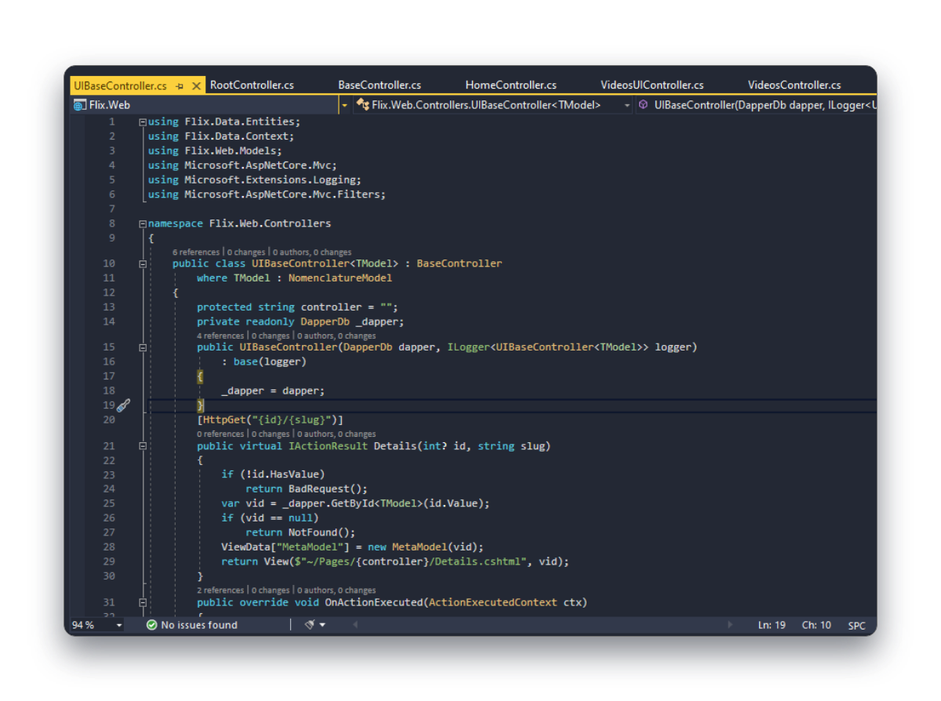
Task: Collapse the using directives block at line 1
Action: (x=142, y=122)
